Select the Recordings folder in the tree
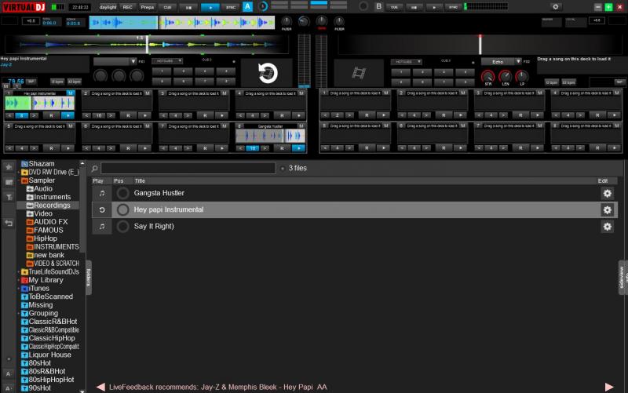Viewport: 628px width, 393px height. point(49,206)
